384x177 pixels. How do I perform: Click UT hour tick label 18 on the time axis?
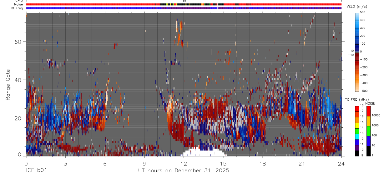pos(263,163)
